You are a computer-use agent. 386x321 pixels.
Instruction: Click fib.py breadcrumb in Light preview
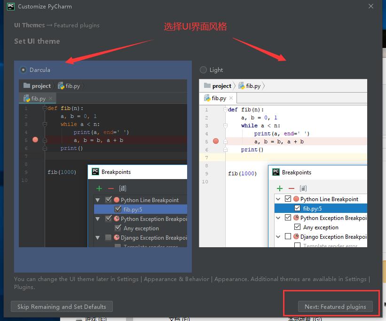[x=250, y=86]
